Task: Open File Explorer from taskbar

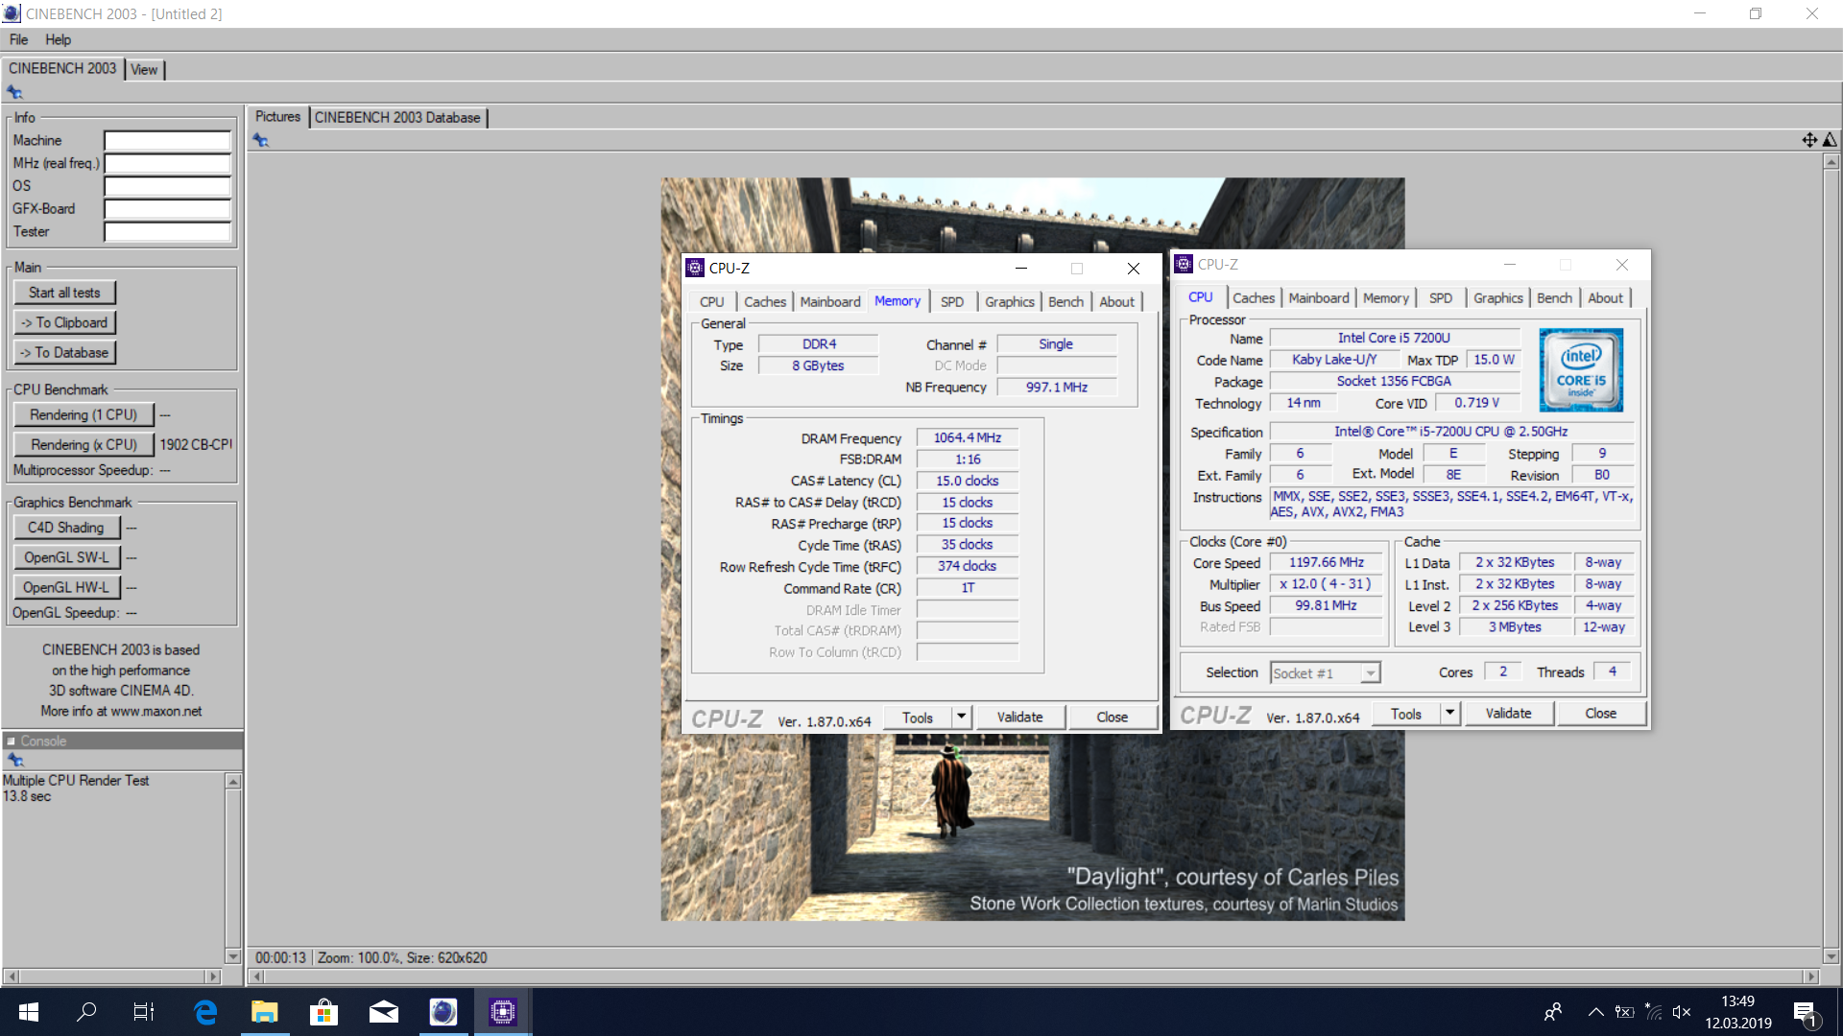Action: [265, 1011]
